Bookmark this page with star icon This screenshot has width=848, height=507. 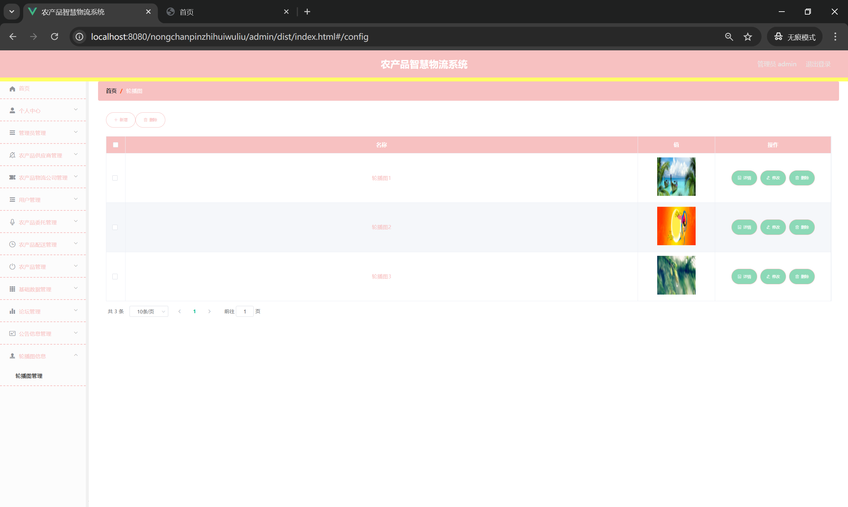(748, 37)
